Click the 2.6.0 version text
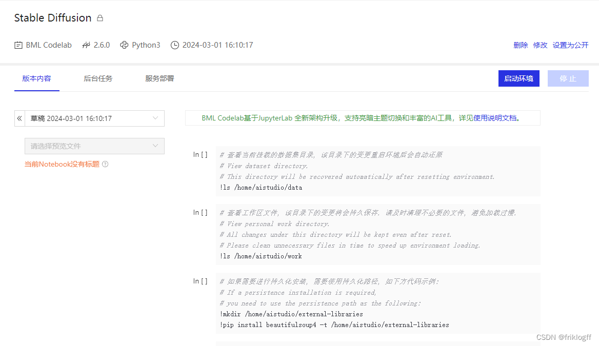The image size is (599, 346). [102, 45]
